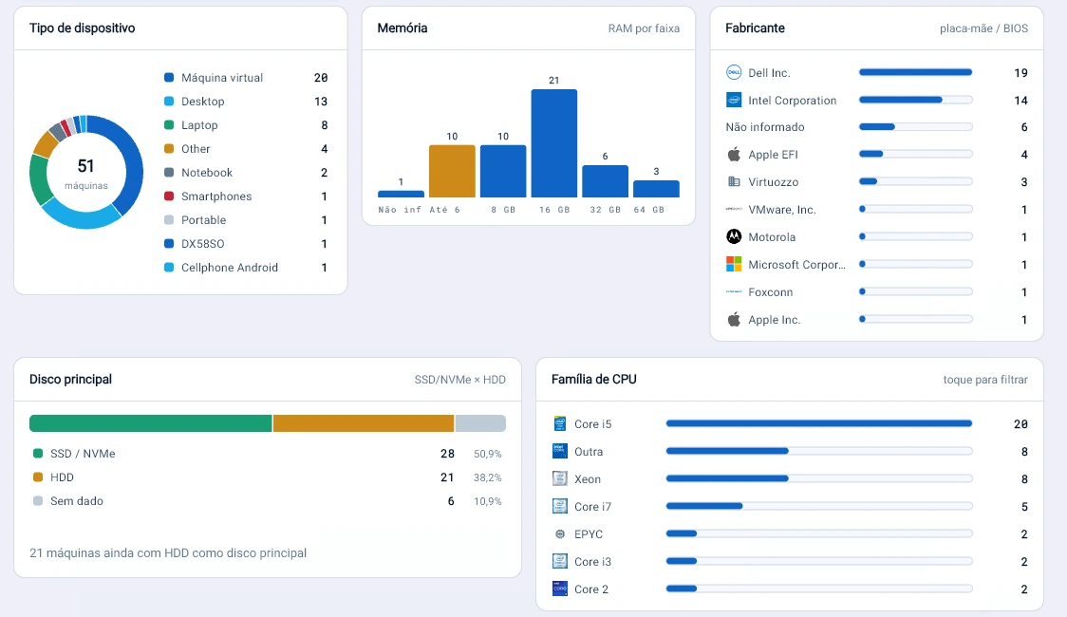The image size is (1067, 617).
Task: Click the "toque para filtrar" hint text
Action: tap(985, 380)
